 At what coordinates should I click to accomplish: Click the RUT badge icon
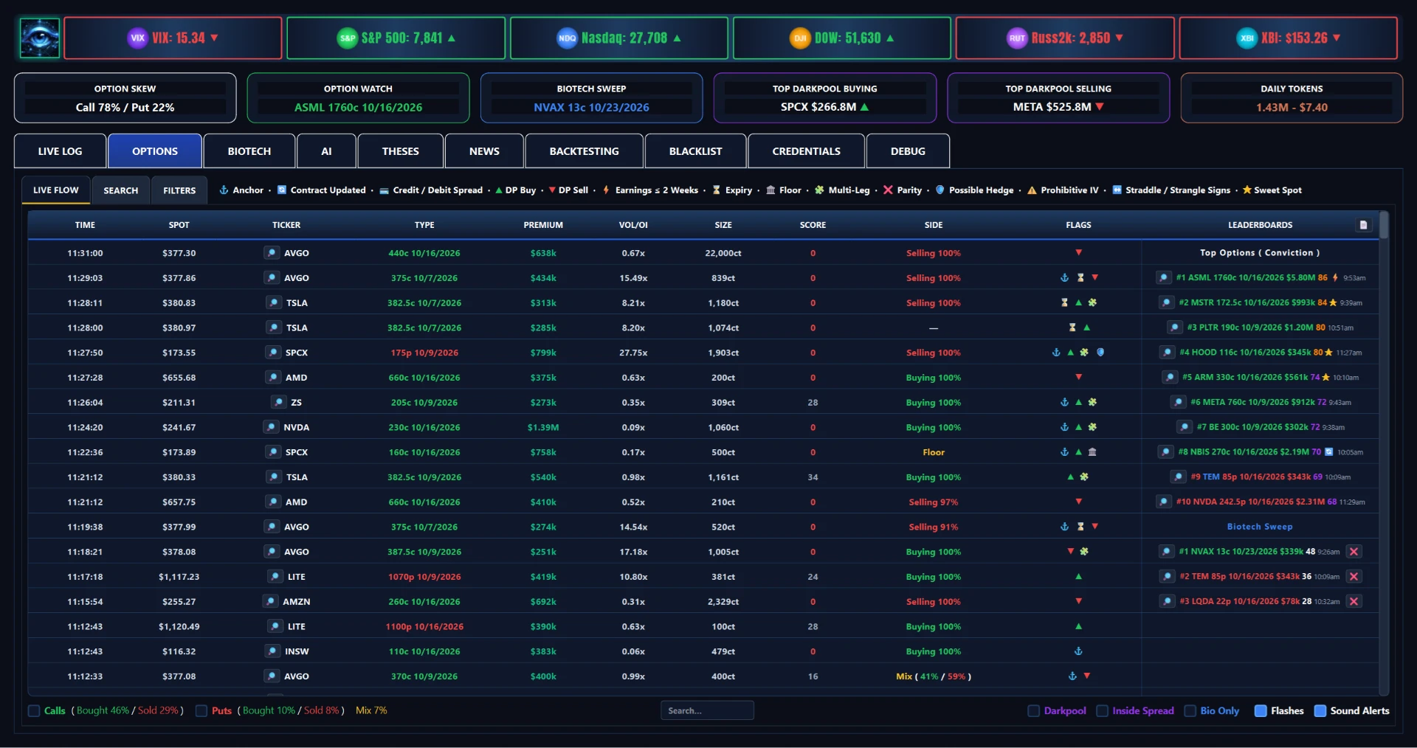1017,38
